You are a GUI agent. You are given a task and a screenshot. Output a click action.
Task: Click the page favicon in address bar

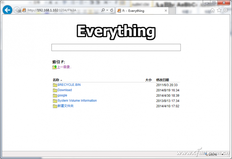[x=24, y=10]
